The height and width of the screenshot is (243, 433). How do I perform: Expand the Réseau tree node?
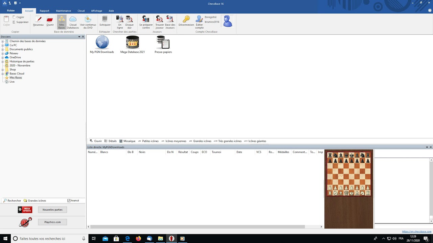[x=3, y=53]
